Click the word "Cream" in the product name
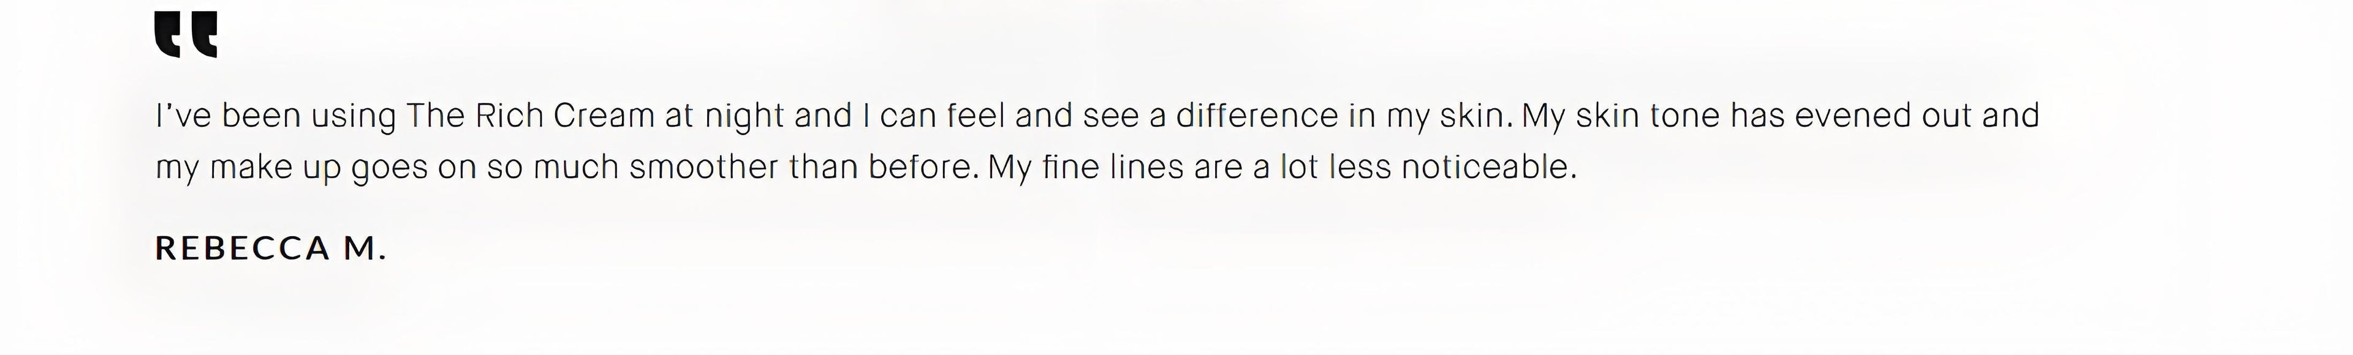The width and height of the screenshot is (2353, 355). pyautogui.click(x=605, y=116)
